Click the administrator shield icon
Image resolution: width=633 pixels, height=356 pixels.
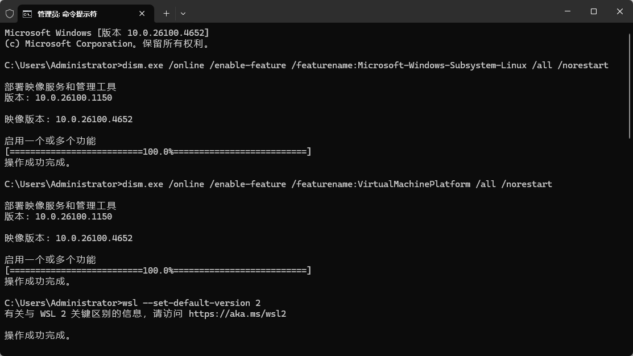tap(9, 13)
